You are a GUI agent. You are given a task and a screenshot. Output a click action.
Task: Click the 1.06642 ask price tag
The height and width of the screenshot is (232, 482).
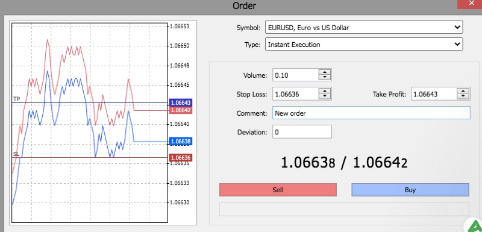[x=181, y=110]
